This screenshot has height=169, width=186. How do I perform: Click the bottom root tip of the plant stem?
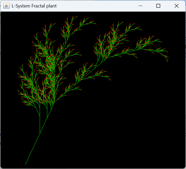[25, 164]
